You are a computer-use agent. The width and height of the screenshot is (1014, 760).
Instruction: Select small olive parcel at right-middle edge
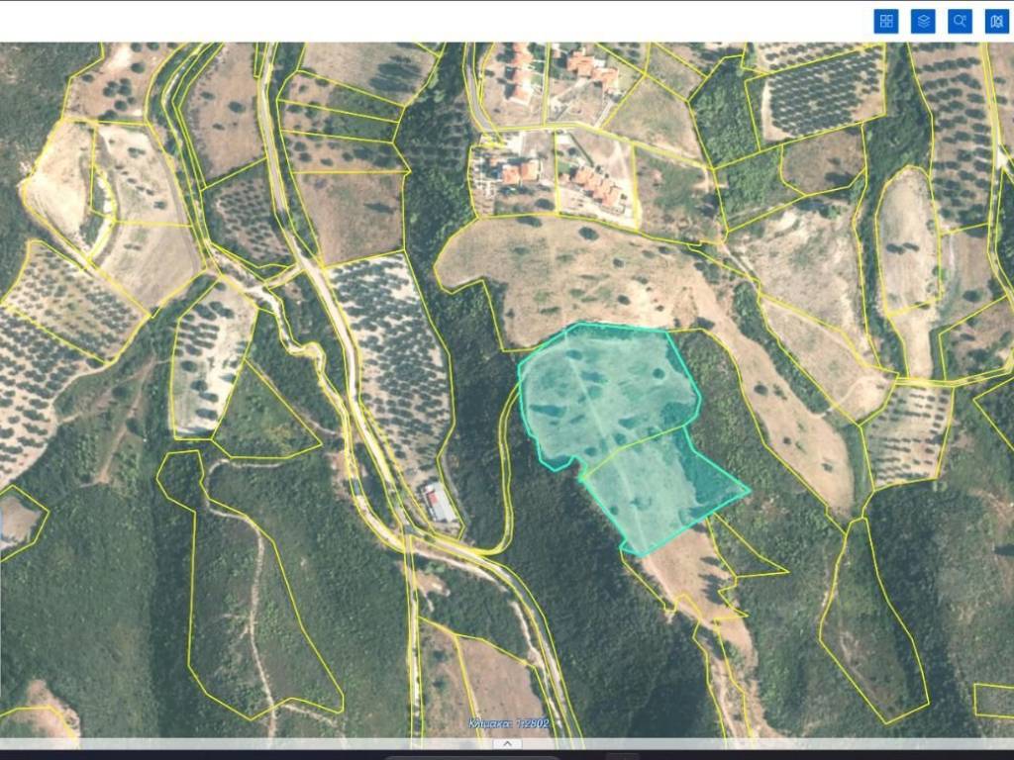pyautogui.click(x=906, y=433)
